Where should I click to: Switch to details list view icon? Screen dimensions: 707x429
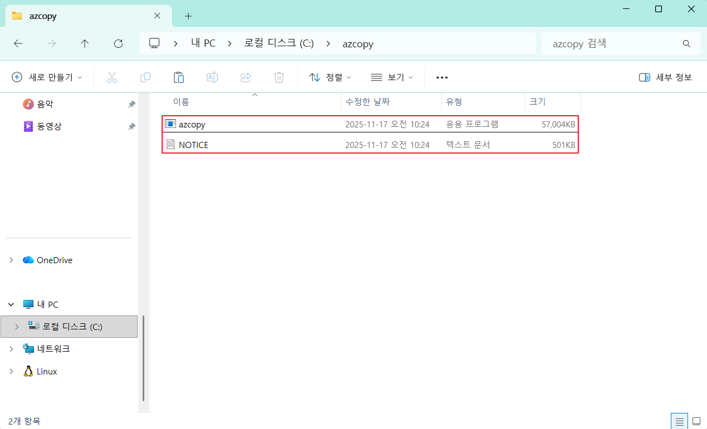[x=679, y=421]
